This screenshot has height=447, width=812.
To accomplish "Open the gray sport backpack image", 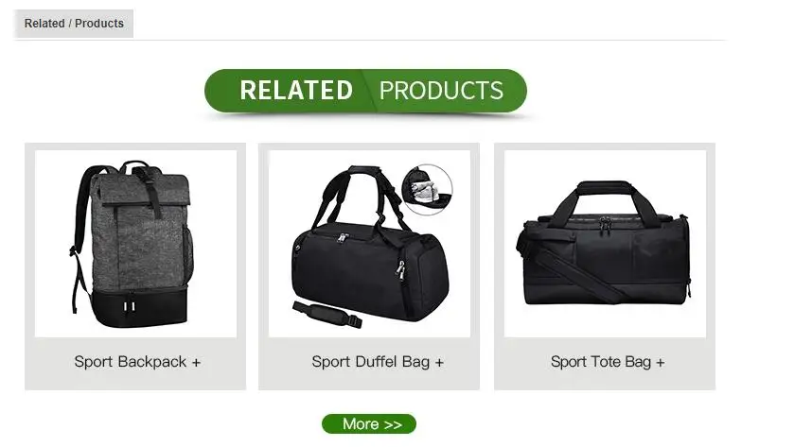I will click(135, 244).
